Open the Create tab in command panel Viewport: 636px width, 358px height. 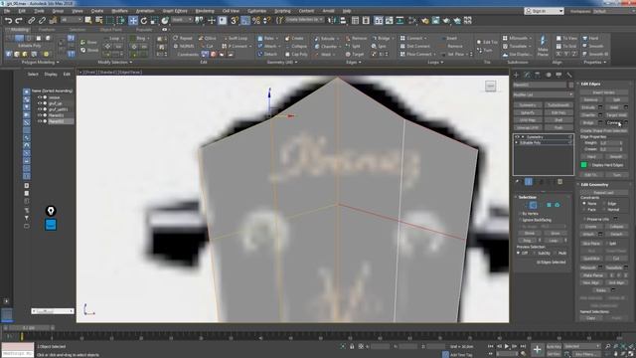[516, 75]
